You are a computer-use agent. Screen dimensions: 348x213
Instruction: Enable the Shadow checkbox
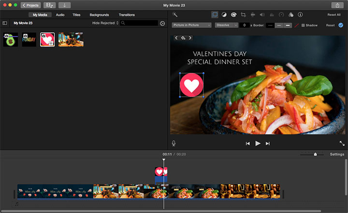tap(303, 25)
